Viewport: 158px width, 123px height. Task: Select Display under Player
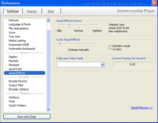[x=13, y=57]
